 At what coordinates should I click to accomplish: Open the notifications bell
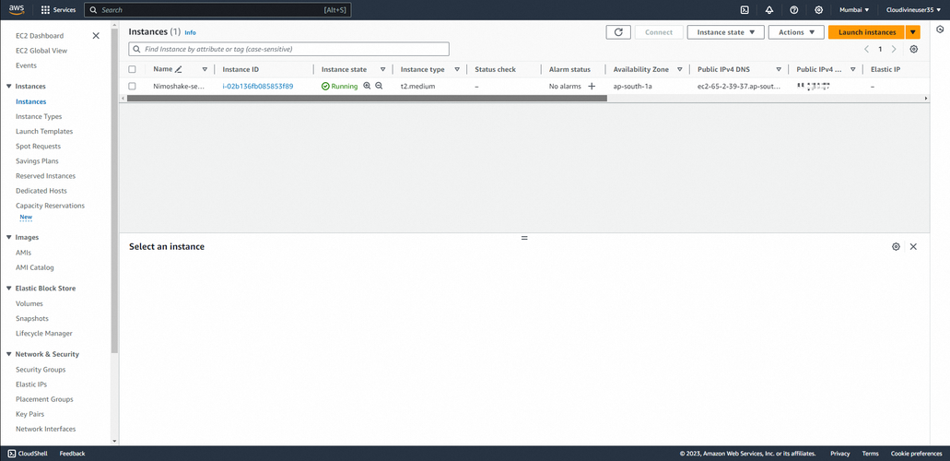coord(769,10)
